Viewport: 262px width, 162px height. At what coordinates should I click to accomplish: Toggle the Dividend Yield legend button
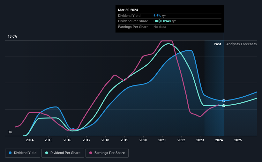point(23,153)
